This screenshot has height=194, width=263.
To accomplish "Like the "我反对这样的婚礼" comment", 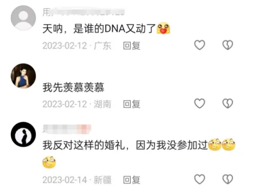I will pyautogui.click(x=200, y=179).
